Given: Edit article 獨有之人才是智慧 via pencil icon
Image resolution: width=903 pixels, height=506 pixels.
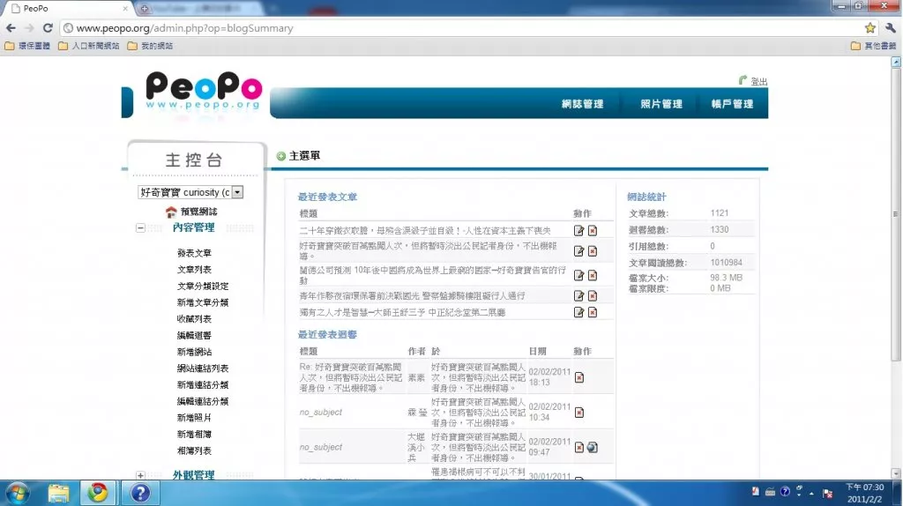Looking at the screenshot, I should [578, 313].
